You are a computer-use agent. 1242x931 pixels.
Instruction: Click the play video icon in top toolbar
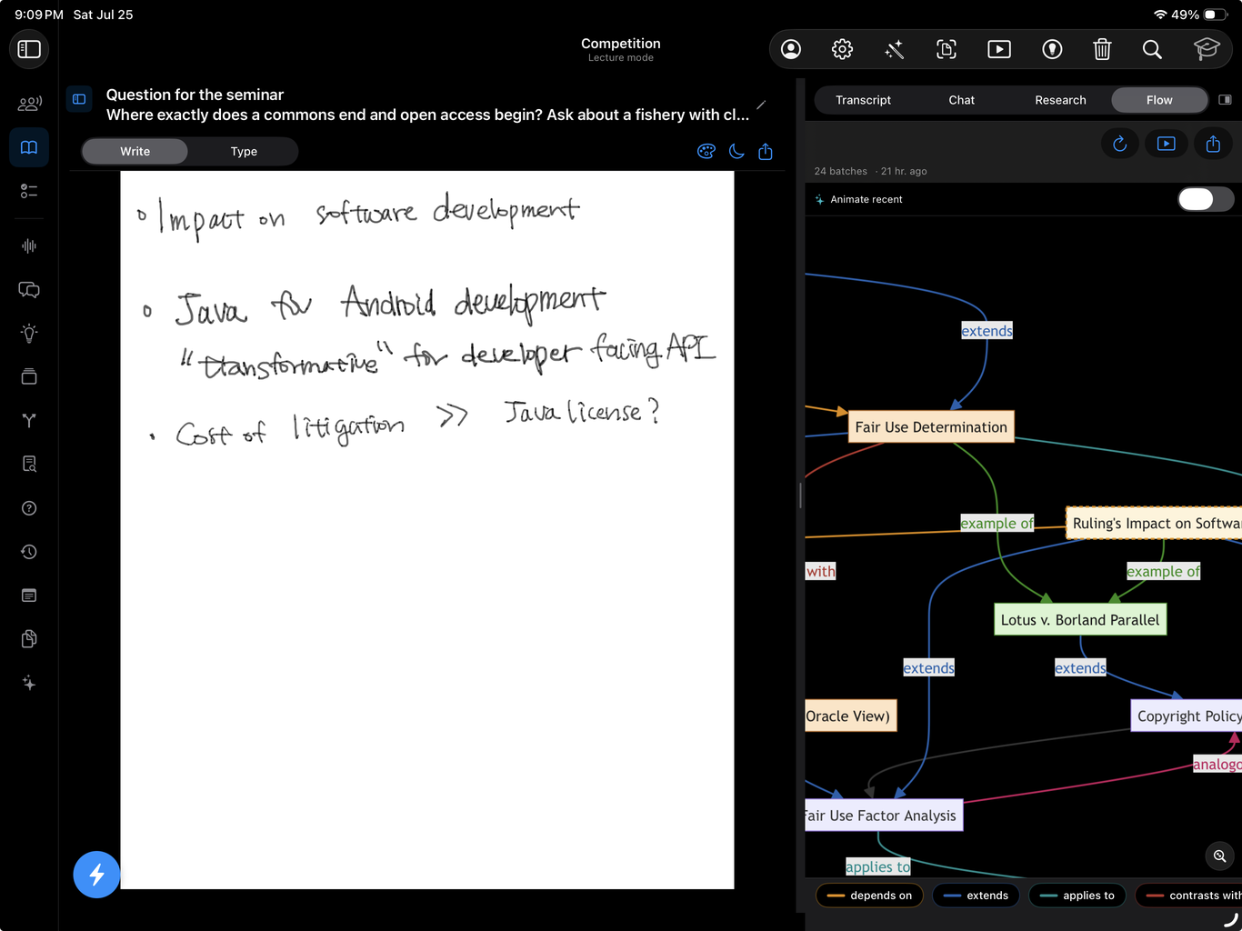[x=999, y=49]
